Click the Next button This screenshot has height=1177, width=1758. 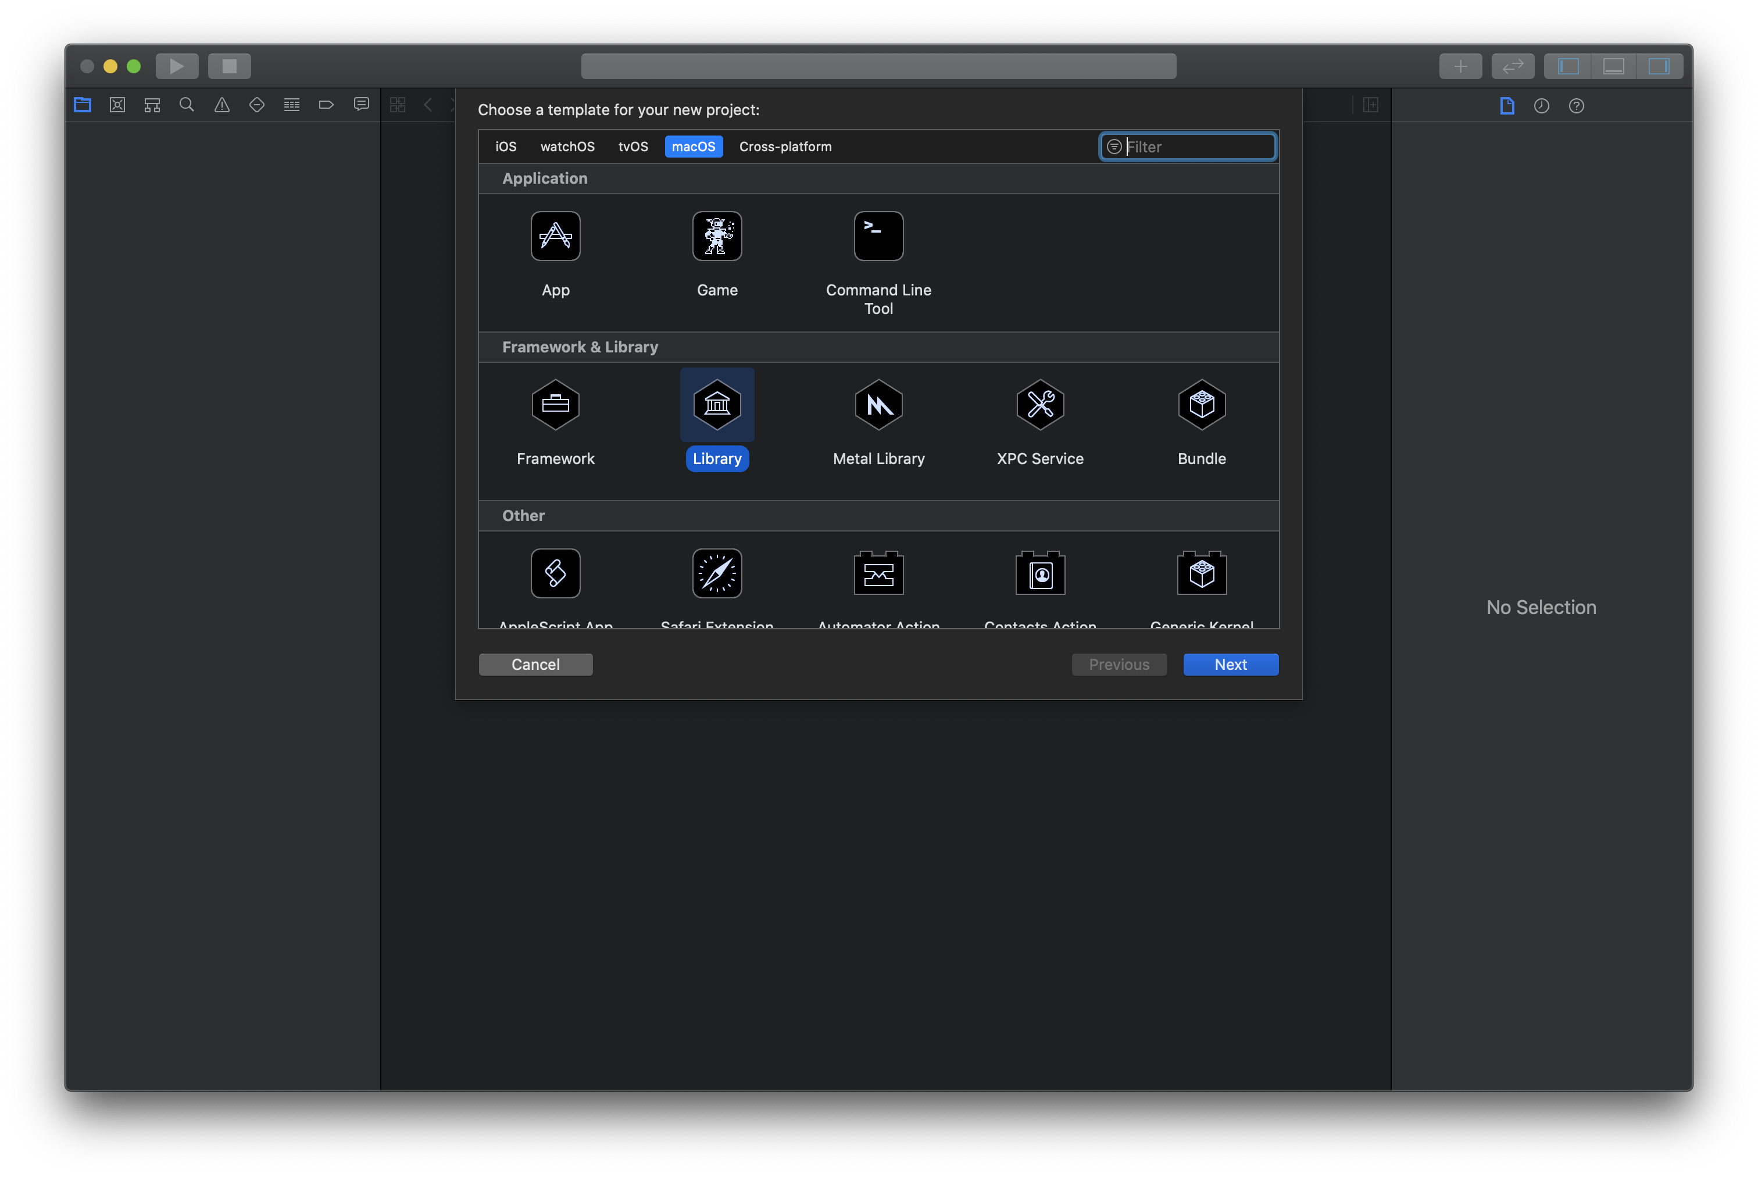click(1230, 664)
